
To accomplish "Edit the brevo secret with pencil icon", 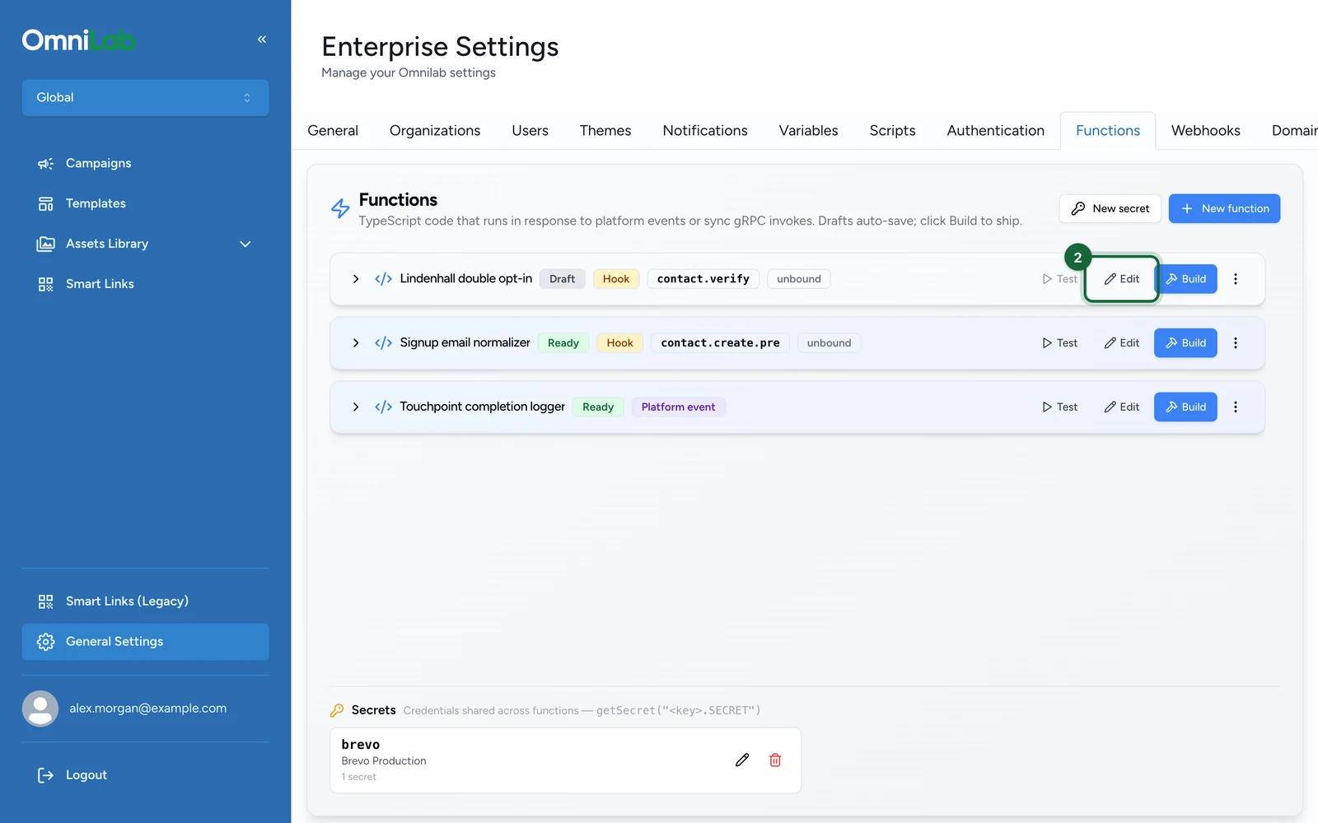I will click(x=742, y=760).
